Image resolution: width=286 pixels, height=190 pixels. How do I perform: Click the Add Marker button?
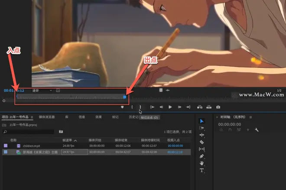pos(122,107)
